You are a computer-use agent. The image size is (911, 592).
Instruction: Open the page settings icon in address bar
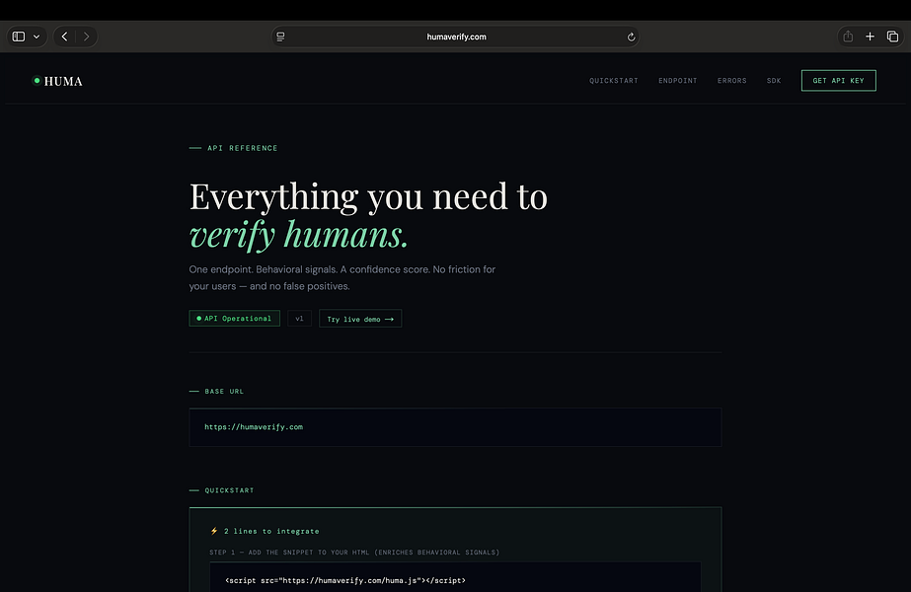click(x=280, y=37)
